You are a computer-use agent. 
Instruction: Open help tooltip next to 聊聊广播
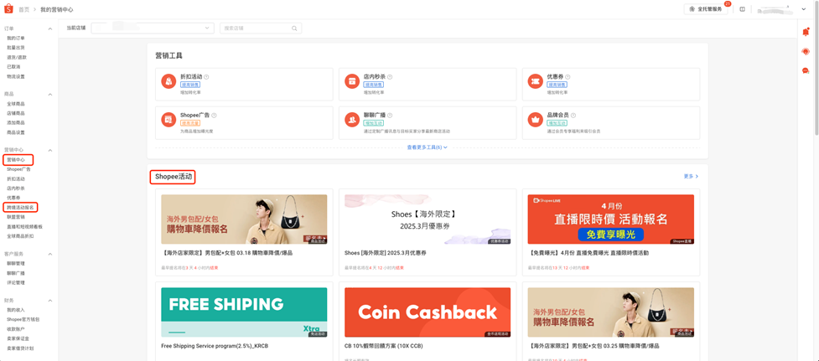click(x=390, y=116)
